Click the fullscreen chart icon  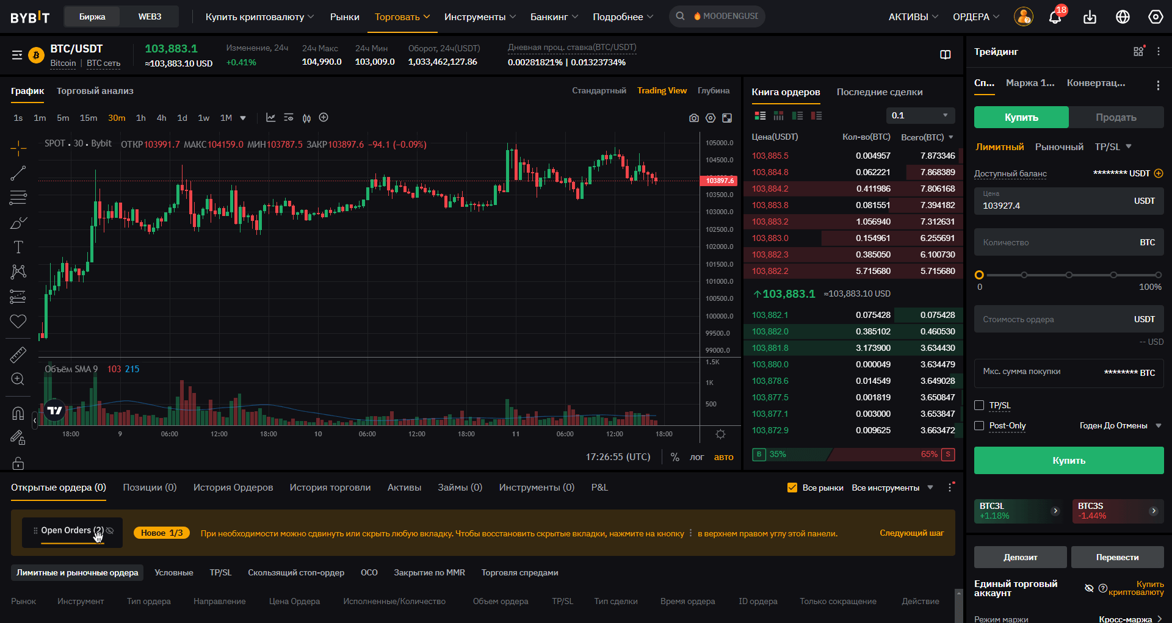[727, 118]
